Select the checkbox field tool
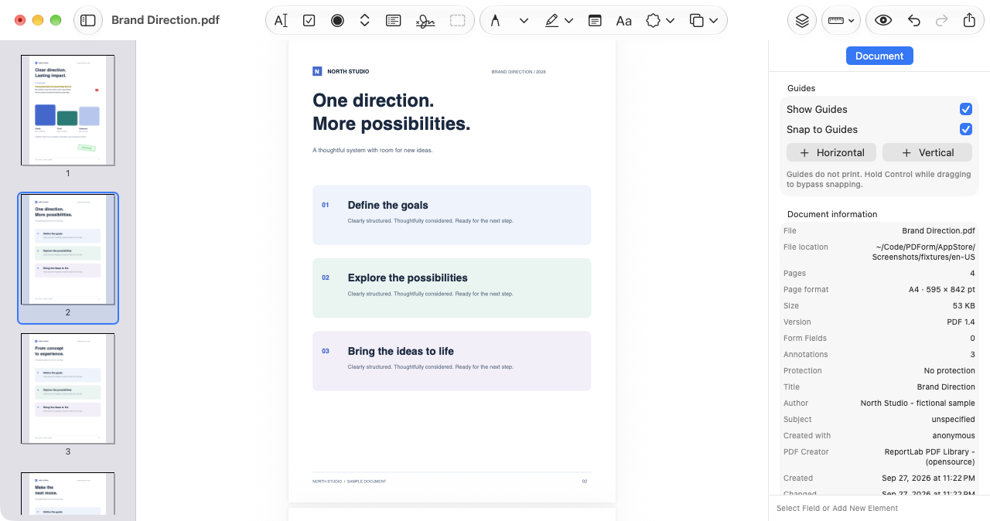The height and width of the screenshot is (521, 990). point(309,21)
